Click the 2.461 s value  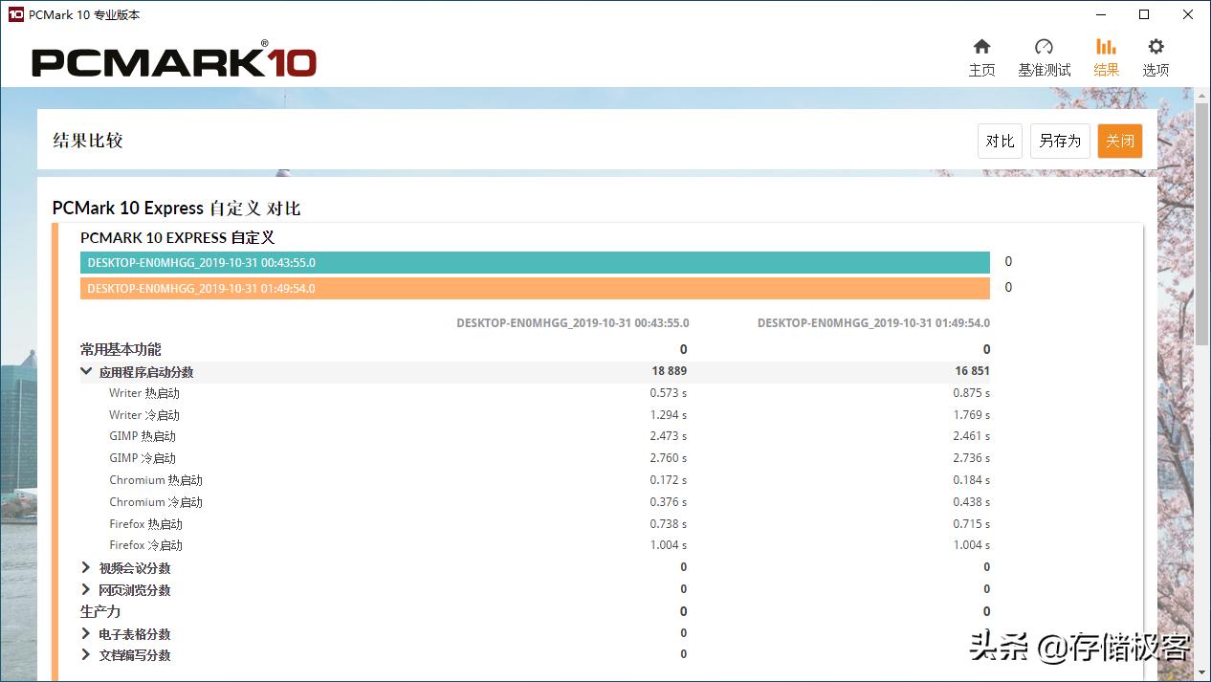coord(971,436)
